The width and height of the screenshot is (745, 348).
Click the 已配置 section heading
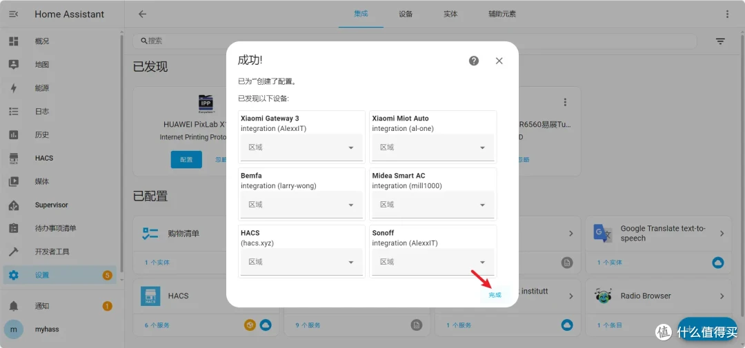coord(150,196)
